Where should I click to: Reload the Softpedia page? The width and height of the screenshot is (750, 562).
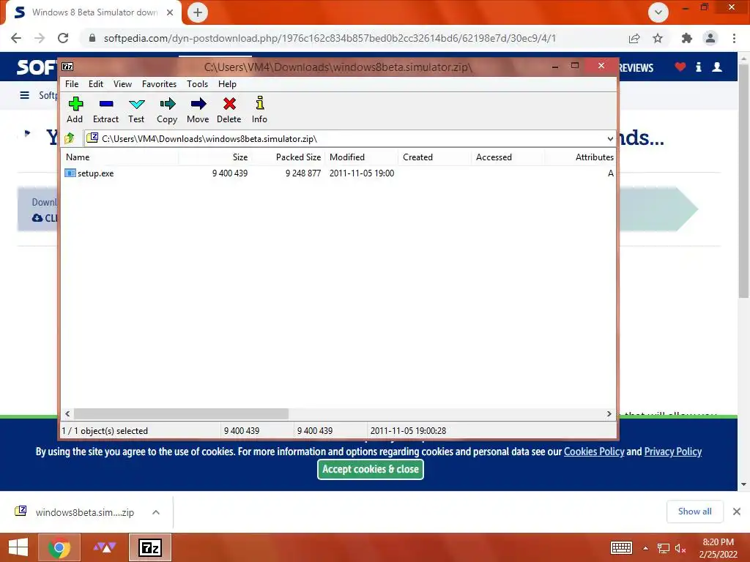click(63, 38)
